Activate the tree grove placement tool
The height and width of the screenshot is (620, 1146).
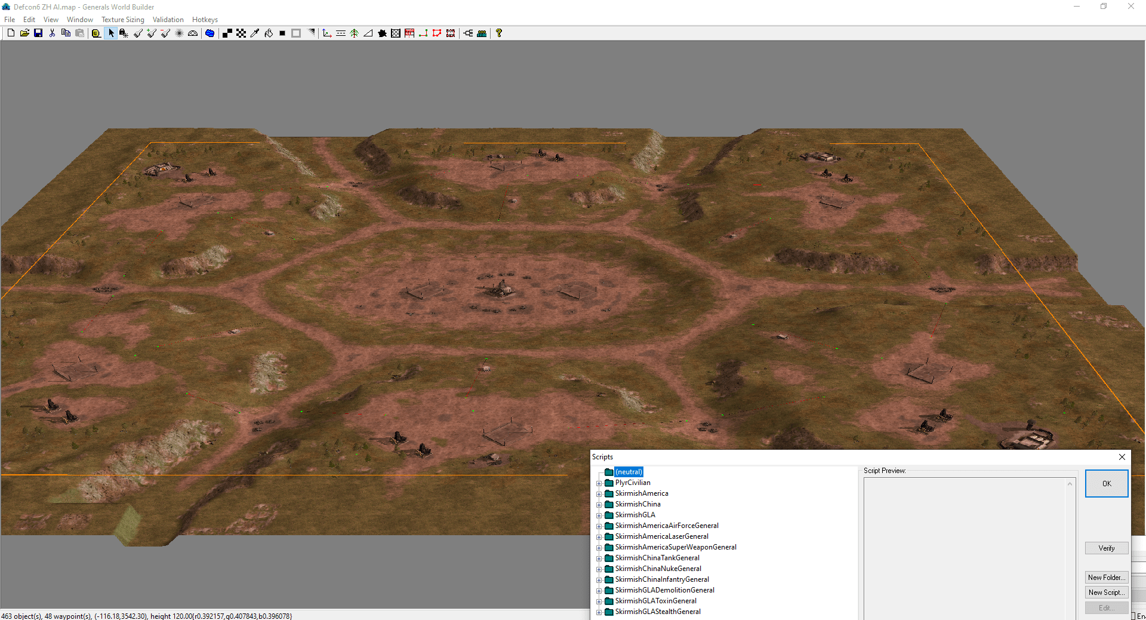(355, 33)
